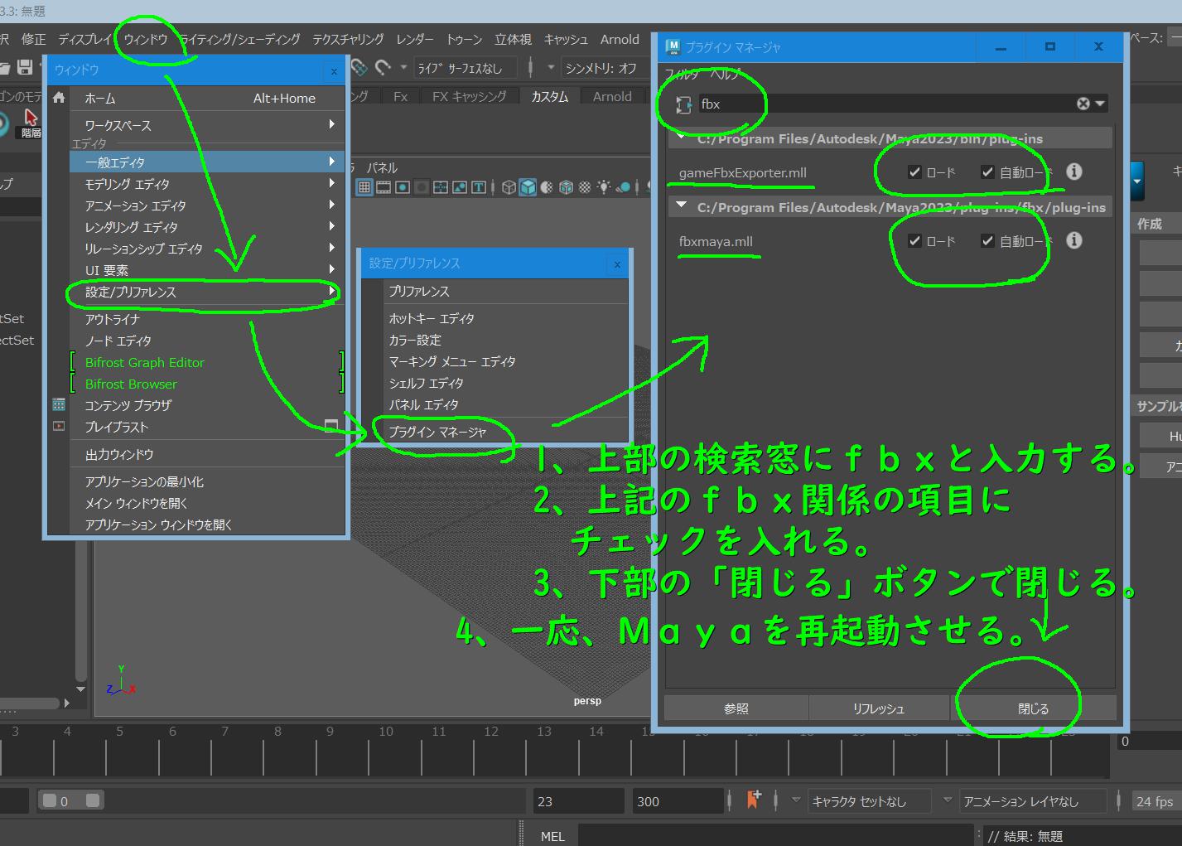1182x846 pixels.
Task: Open the Arnold menu in menu bar
Action: (620, 39)
